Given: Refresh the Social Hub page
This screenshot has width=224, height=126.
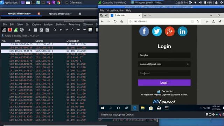Looking at the screenshot, I should click(x=115, y=21).
